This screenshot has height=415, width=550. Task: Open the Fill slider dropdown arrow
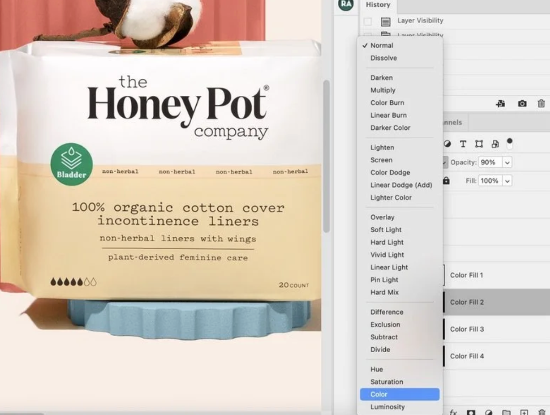507,181
